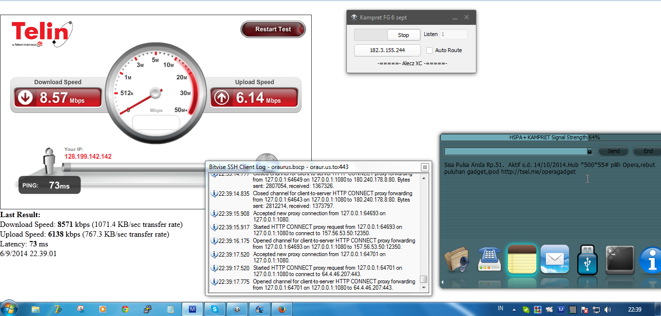This screenshot has height=316, width=661.
Task: Show hidden tray icons arrow
Action: (513, 309)
